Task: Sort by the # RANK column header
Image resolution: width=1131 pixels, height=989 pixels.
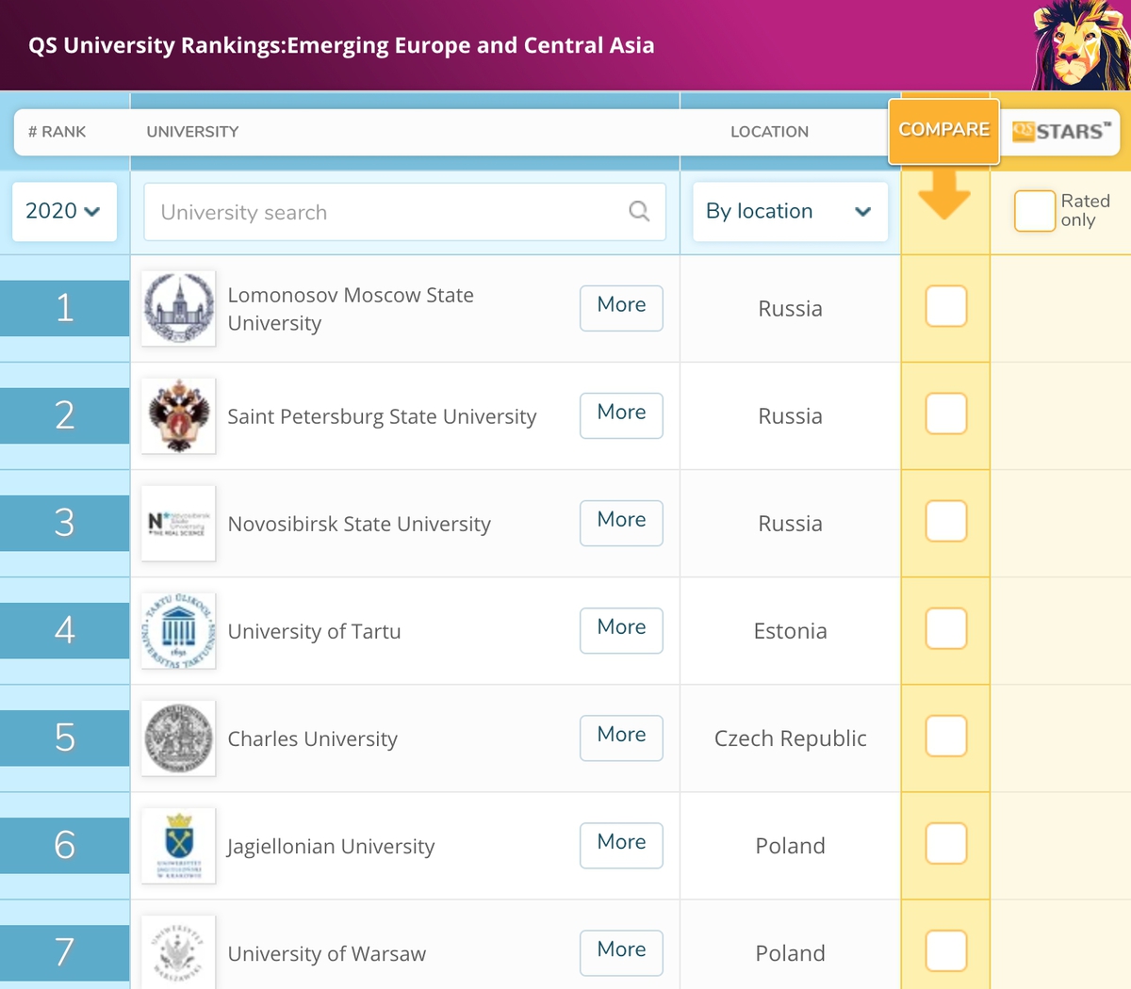Action: click(x=57, y=132)
